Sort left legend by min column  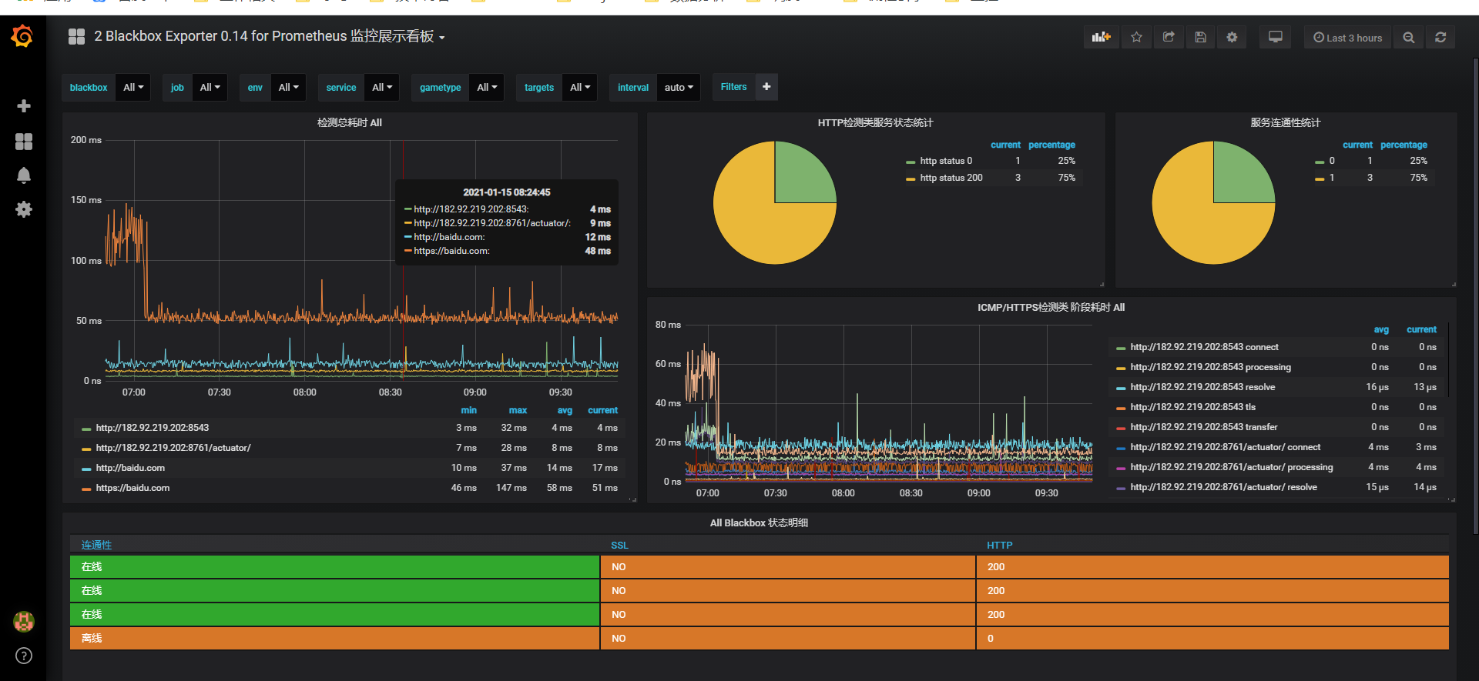(x=468, y=410)
